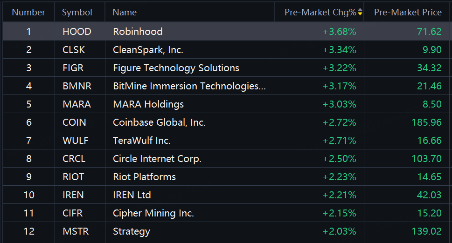This screenshot has height=243, width=452.
Task: Open Cipher Mining Inc. entry
Action: point(153,213)
